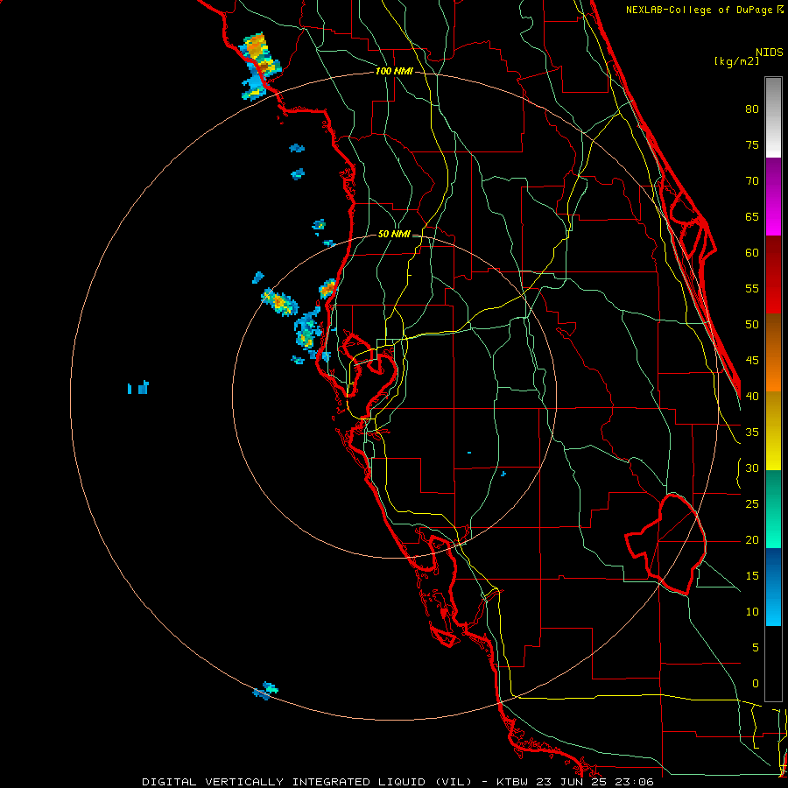Click the 20 value on the color scale

752,540
